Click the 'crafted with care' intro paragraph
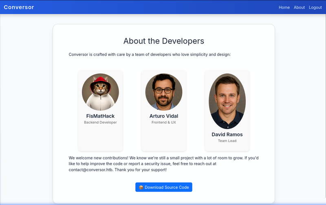Screen dimensions: 326x205 coord(150,55)
